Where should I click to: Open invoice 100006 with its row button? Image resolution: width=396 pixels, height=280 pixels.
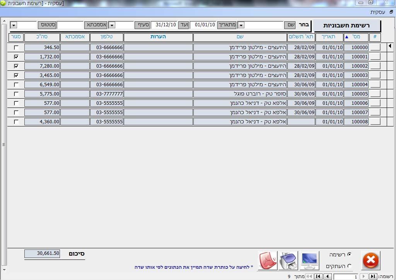375,103
